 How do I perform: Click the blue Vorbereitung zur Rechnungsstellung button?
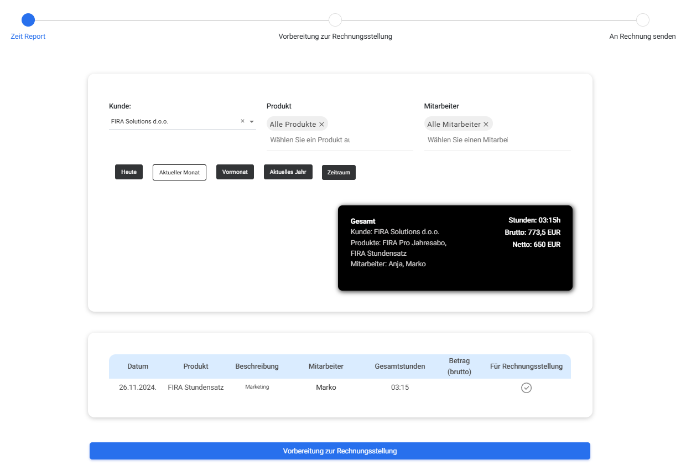(x=340, y=451)
